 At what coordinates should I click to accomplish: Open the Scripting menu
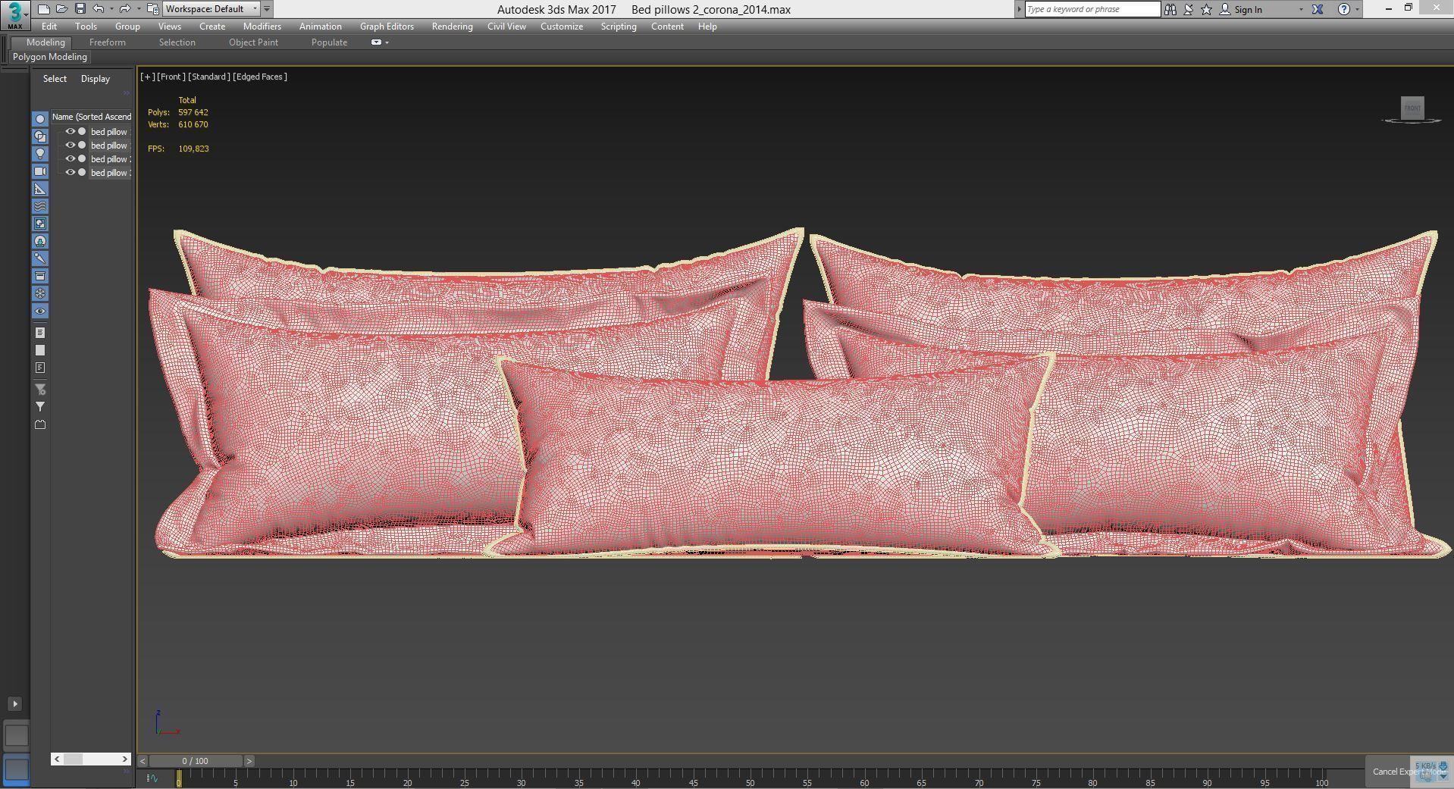pyautogui.click(x=619, y=27)
